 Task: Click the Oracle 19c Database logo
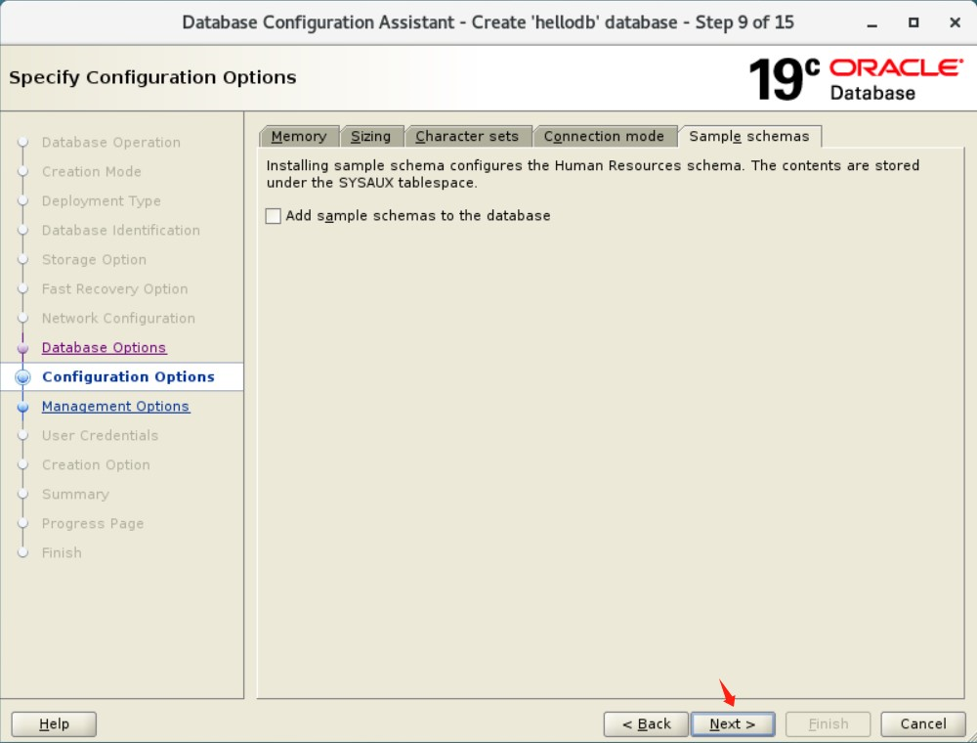pyautogui.click(x=856, y=78)
